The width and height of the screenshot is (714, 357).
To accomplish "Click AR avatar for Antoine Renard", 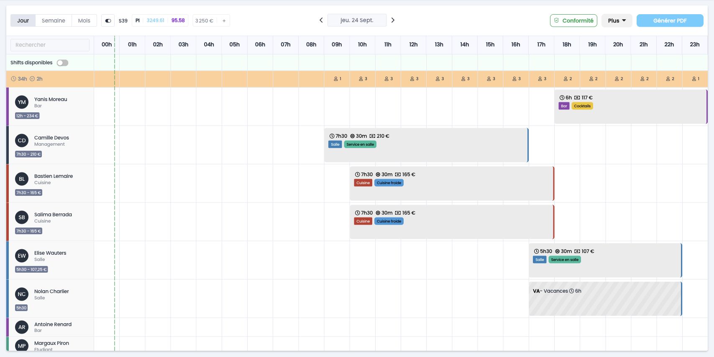I will point(22,327).
